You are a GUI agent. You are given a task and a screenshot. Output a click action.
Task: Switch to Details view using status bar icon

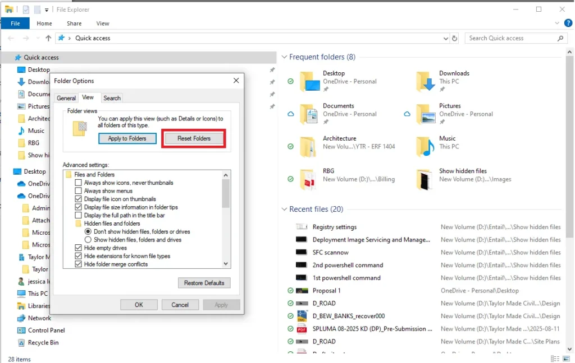tap(554, 359)
